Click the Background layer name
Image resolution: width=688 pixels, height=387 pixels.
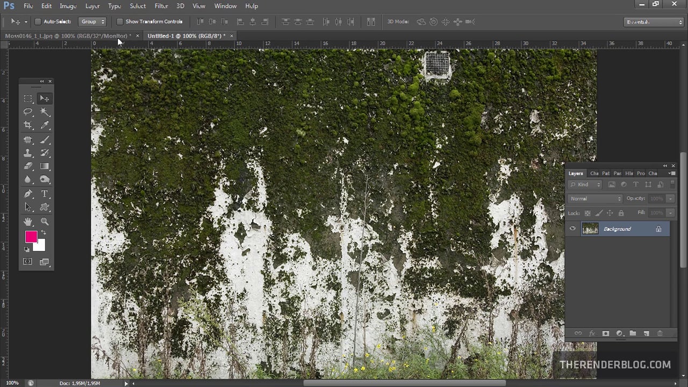click(617, 229)
